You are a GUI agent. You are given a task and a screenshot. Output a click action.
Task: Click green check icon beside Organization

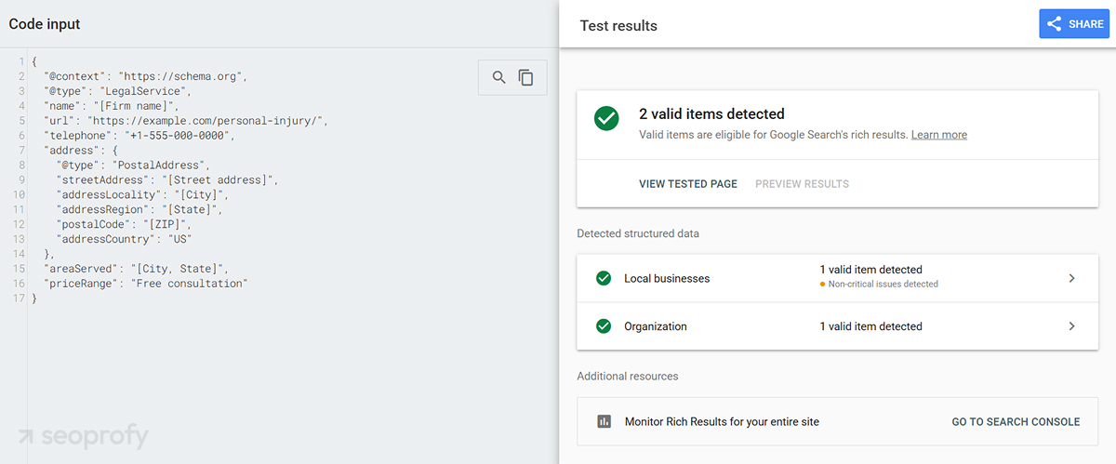click(604, 326)
